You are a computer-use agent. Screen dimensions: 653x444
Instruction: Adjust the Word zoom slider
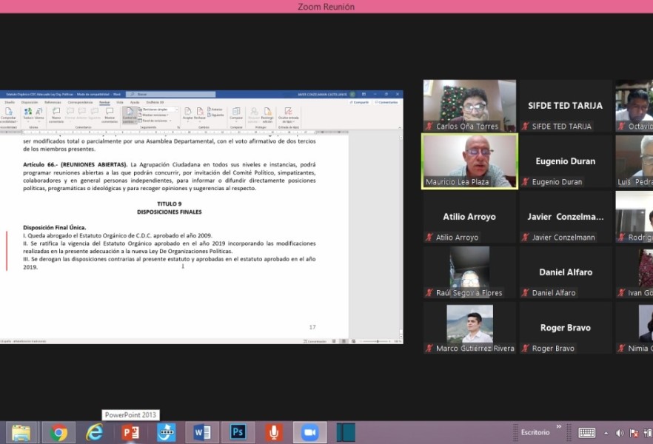378,341
